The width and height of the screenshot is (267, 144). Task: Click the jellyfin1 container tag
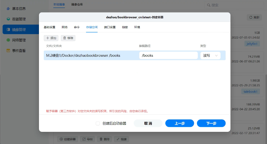[x=252, y=44]
